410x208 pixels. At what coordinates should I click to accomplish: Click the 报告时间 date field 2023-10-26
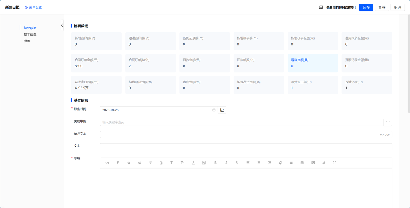[159, 110]
